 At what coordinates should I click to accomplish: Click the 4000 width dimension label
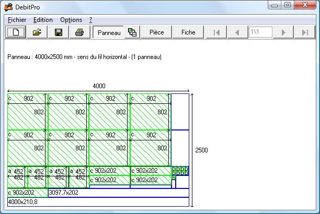(99, 86)
